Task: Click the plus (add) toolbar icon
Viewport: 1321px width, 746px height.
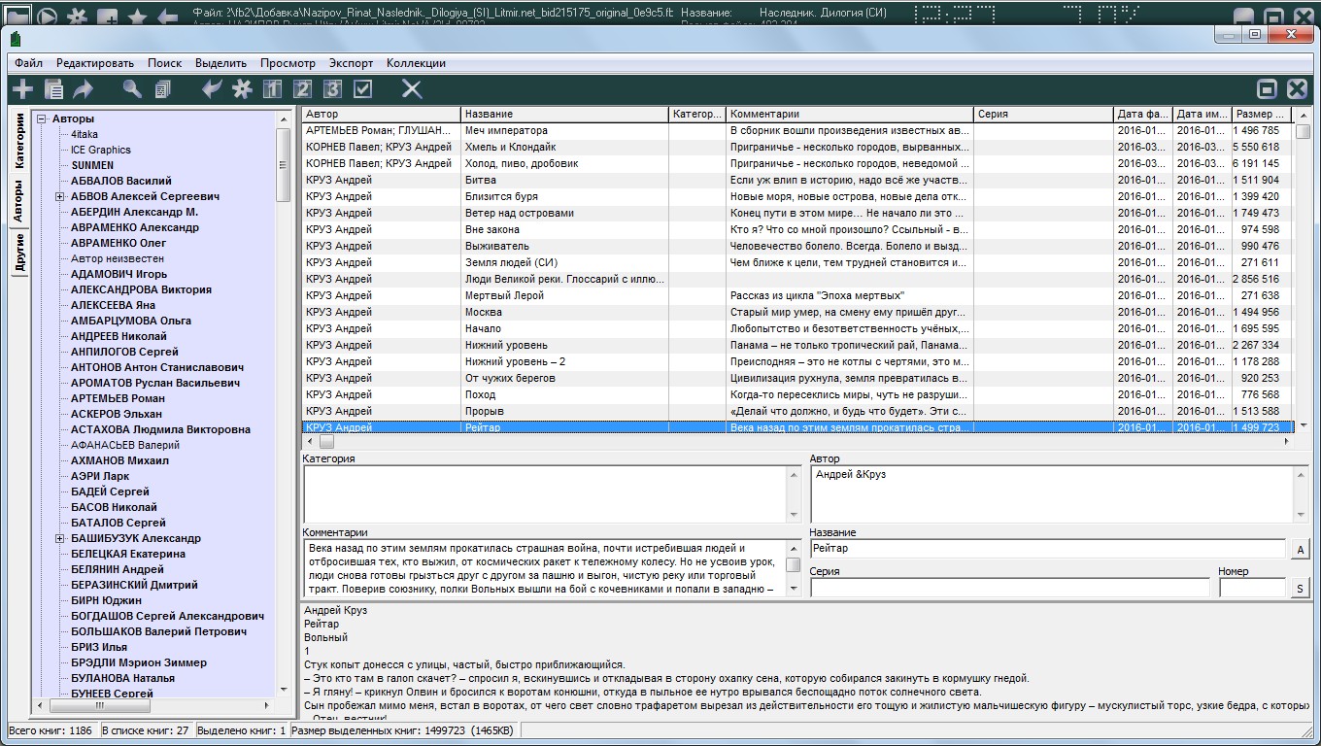Action: (22, 89)
